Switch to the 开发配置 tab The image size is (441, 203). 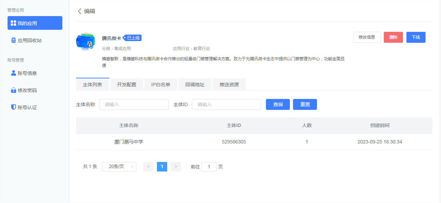point(126,84)
